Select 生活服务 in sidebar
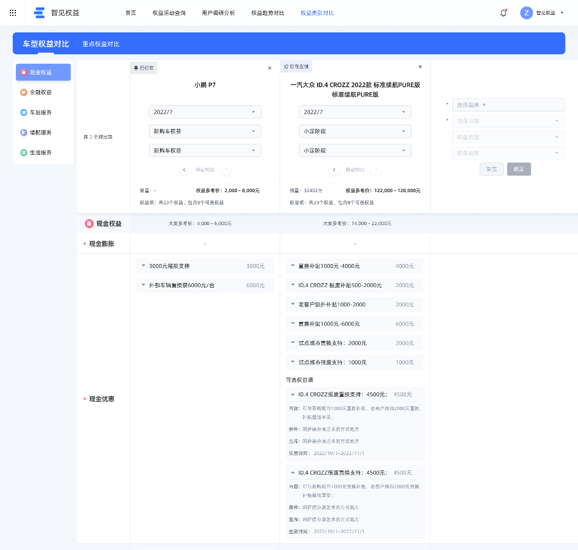This screenshot has width=578, height=550. coord(43,153)
